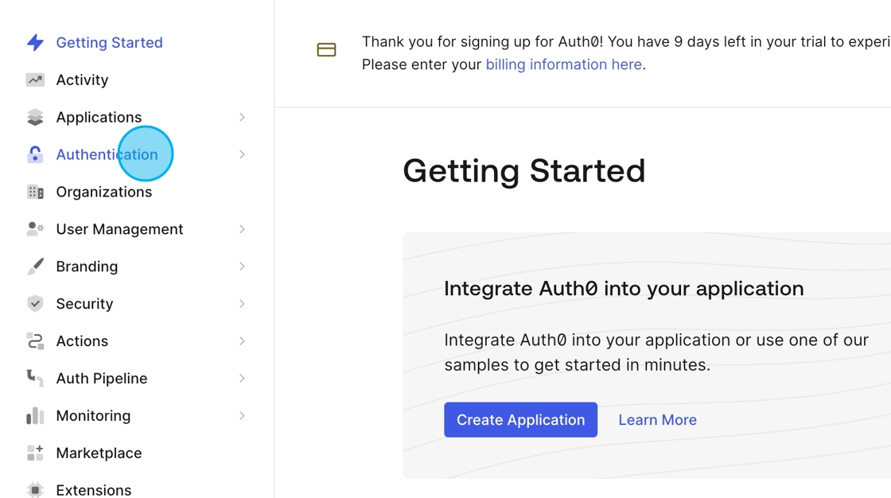Expand the User Management chevron
891x498 pixels.
pyautogui.click(x=242, y=229)
